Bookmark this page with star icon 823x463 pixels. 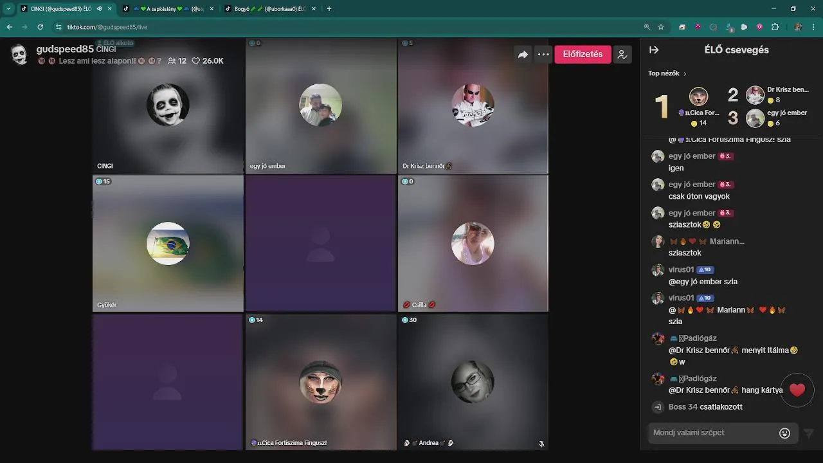661,27
